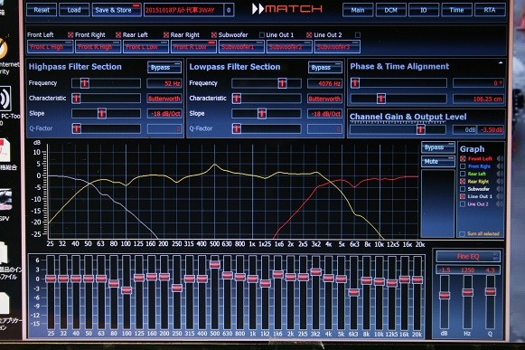This screenshot has height=350, width=525.
Task: Click the Channel Gain slider handle
Action: [x=420, y=129]
